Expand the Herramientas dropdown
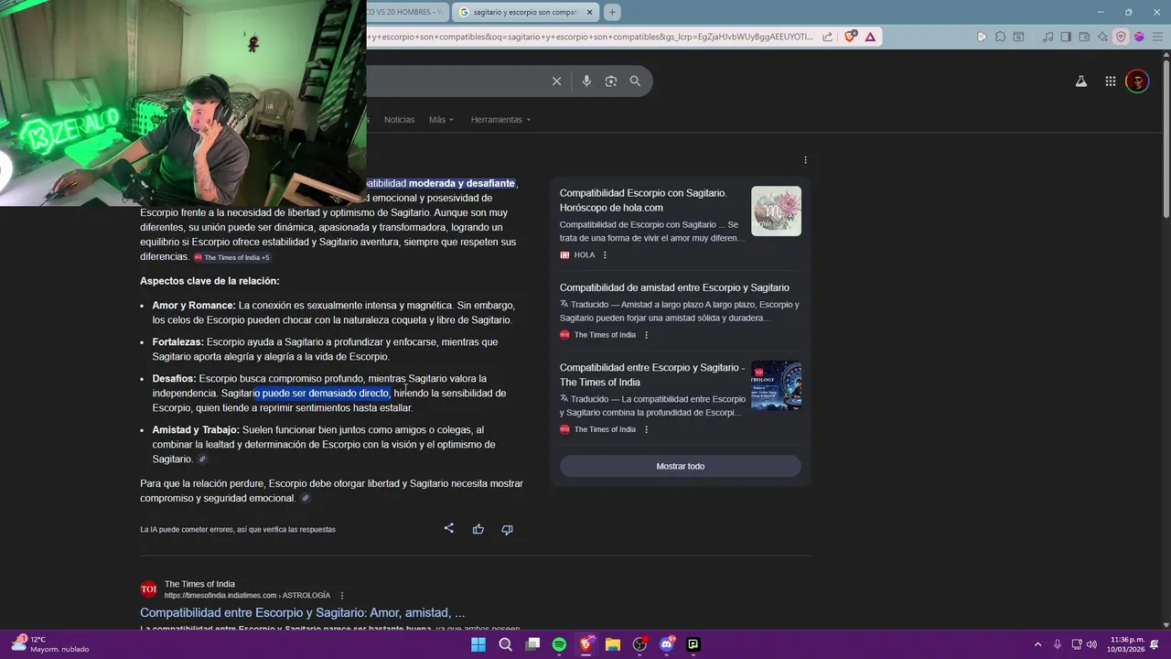The image size is (1171, 659). 500,120
